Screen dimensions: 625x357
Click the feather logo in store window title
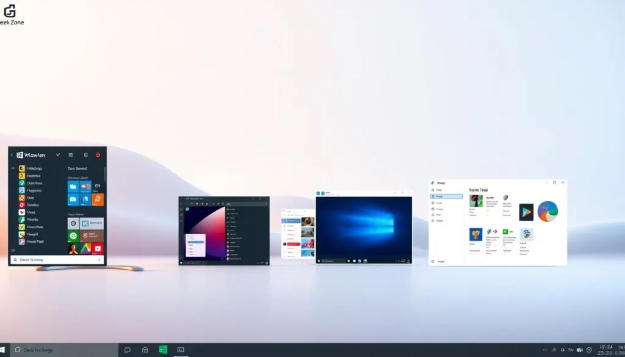[x=433, y=183]
